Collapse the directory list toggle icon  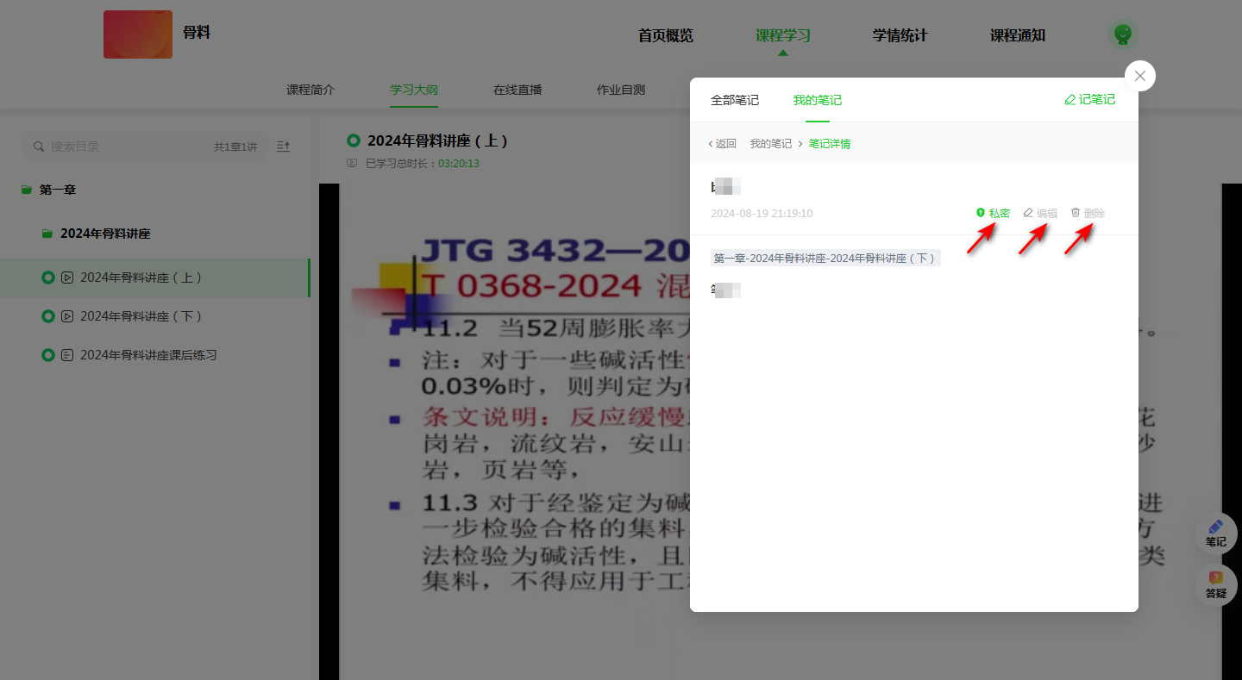[x=283, y=147]
